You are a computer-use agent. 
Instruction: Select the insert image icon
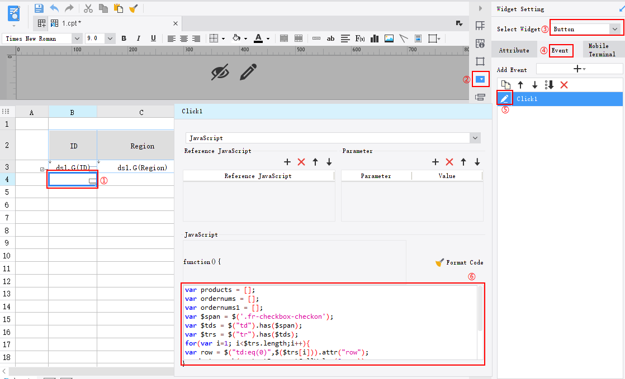(x=389, y=38)
